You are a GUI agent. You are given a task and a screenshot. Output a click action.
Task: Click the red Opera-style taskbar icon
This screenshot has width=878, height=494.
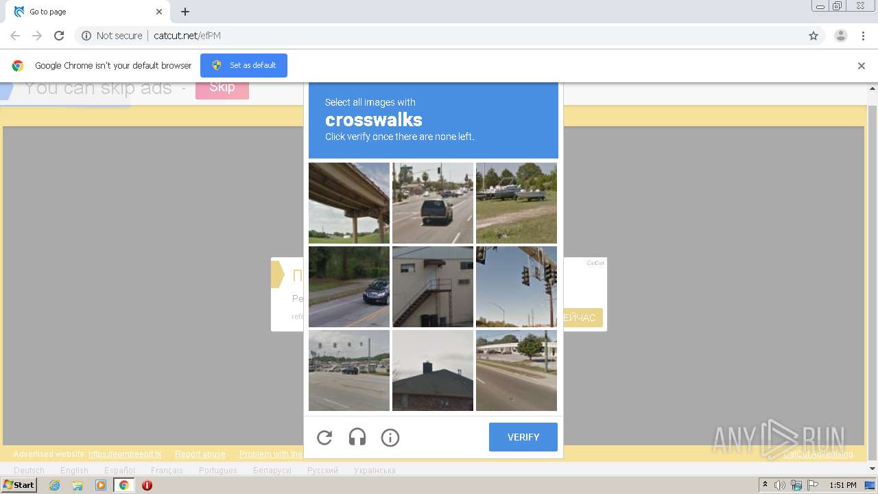[147, 485]
